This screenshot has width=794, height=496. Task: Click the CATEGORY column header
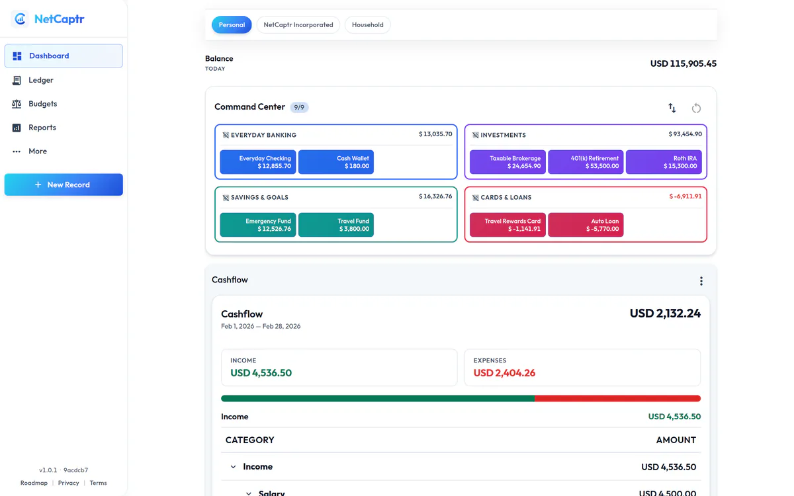[250, 440]
